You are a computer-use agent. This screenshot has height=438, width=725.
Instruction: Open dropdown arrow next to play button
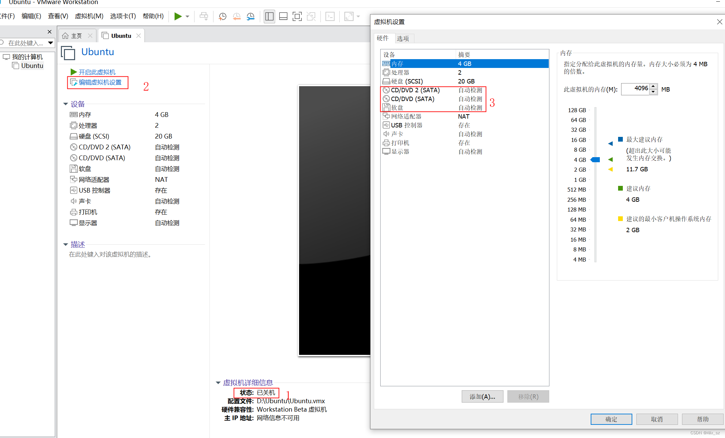pos(187,16)
